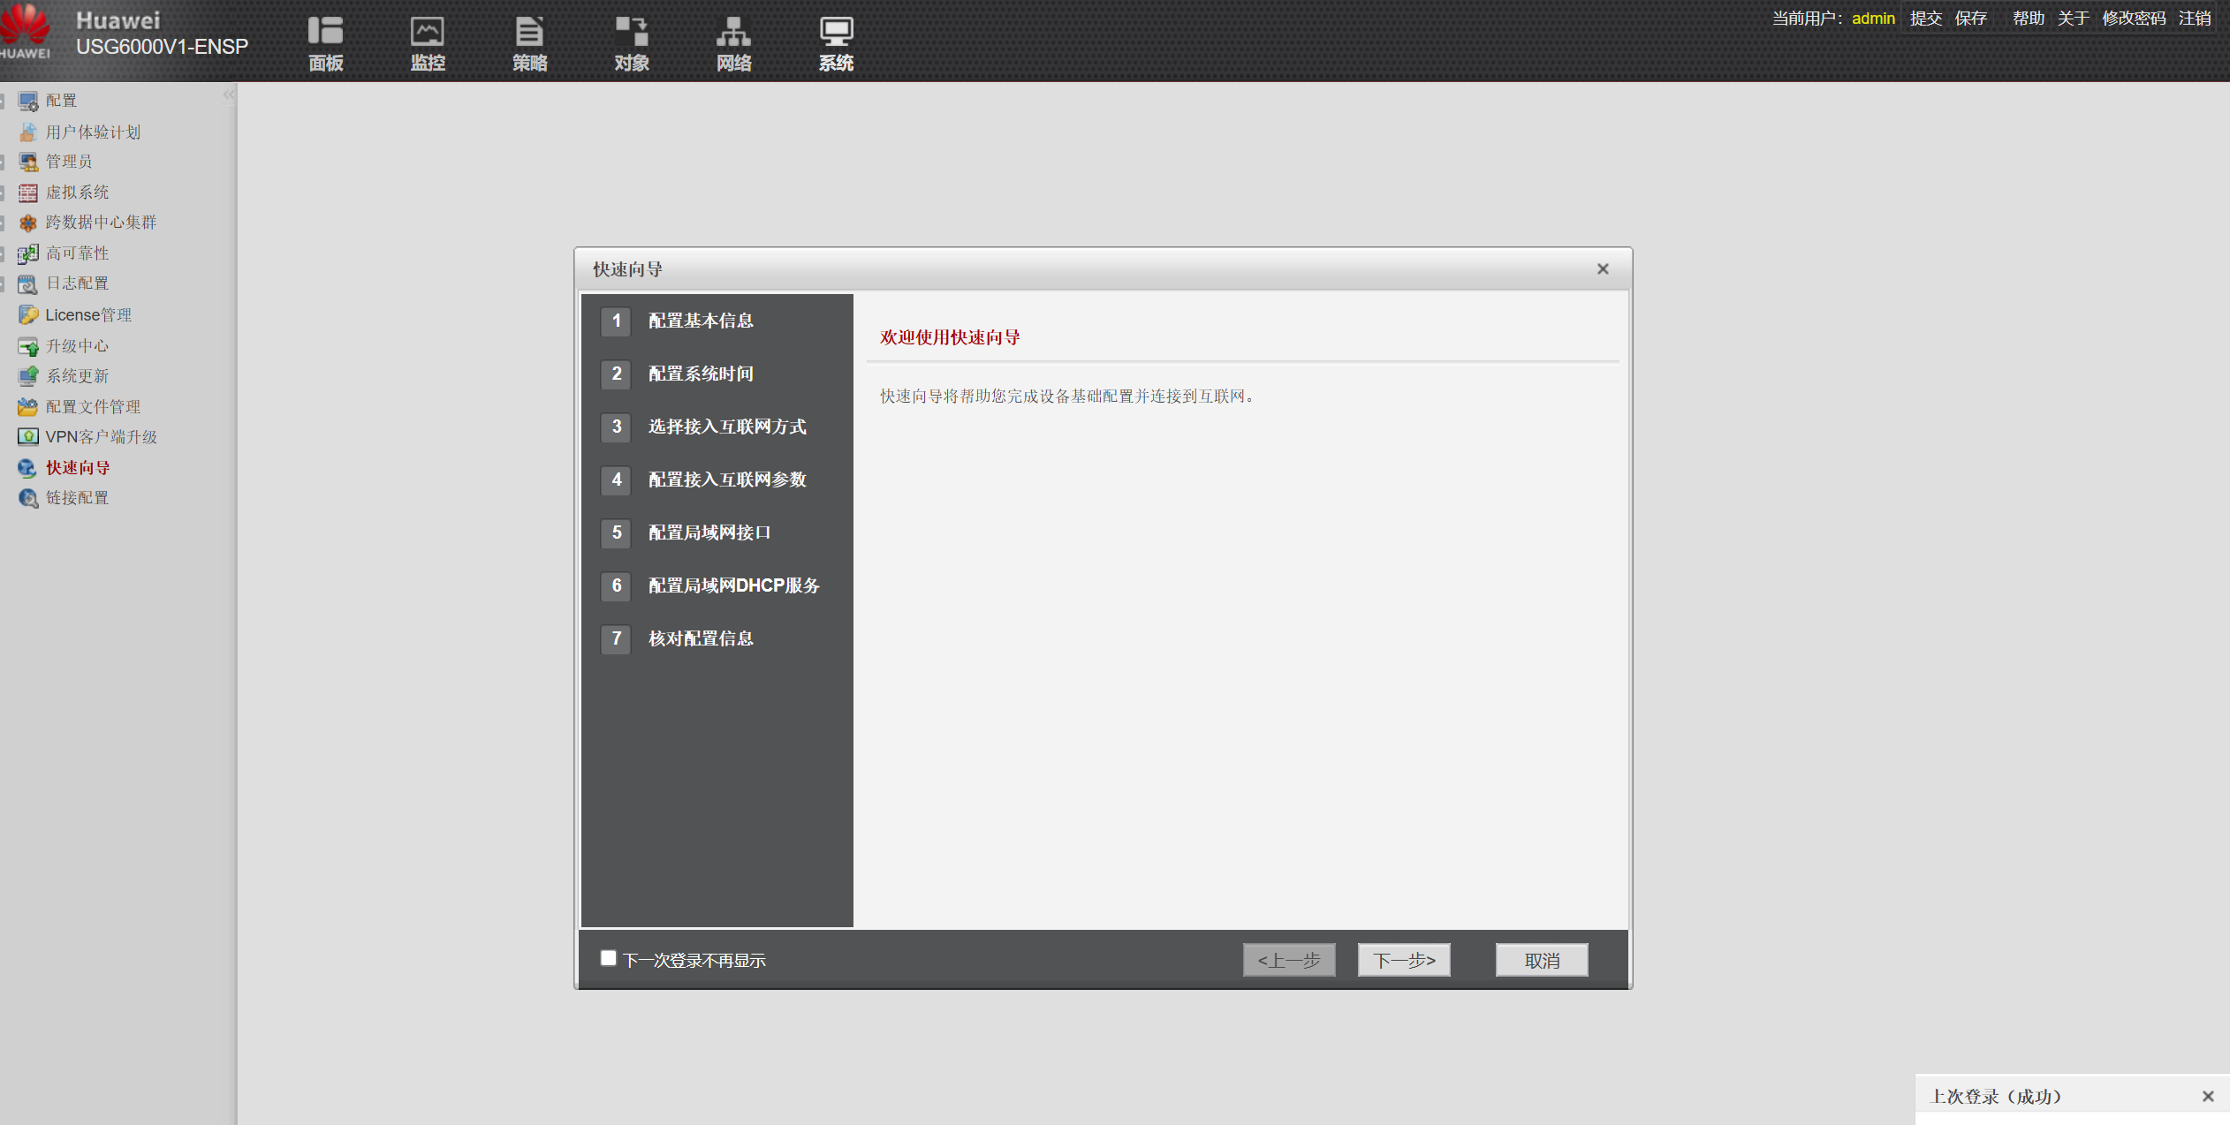Click the 配置文件管理 folder icon

coord(28,407)
